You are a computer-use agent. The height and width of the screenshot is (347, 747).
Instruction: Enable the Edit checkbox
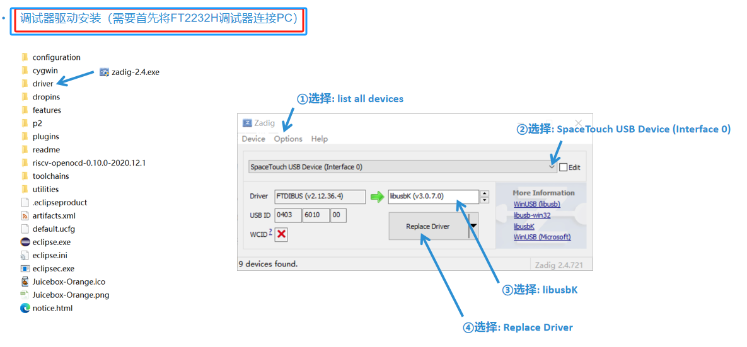pyautogui.click(x=563, y=168)
